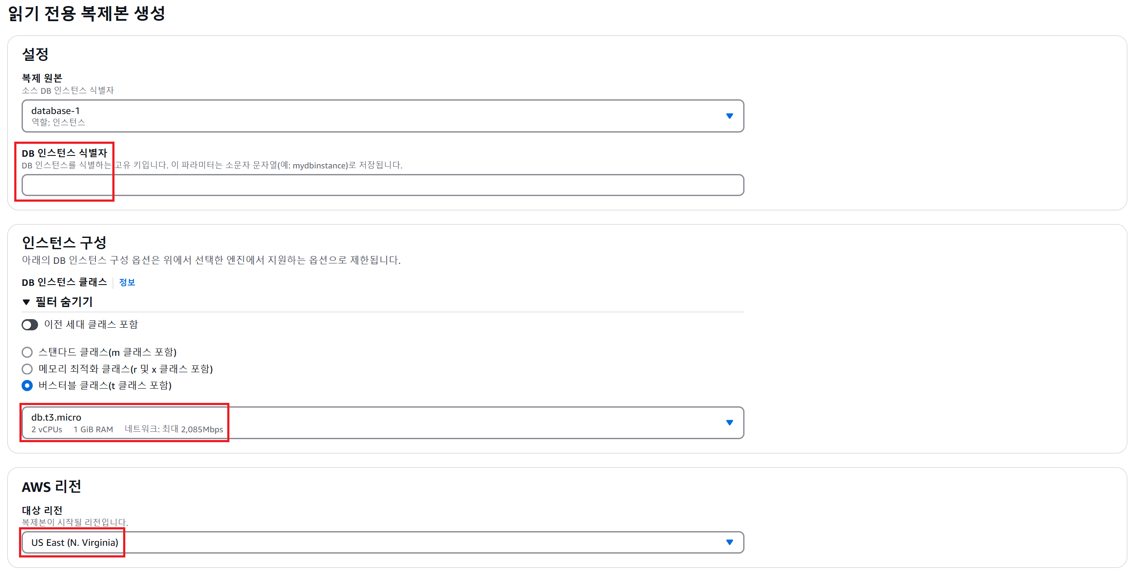Select 버스터블 클래스 radio button

pos(27,386)
